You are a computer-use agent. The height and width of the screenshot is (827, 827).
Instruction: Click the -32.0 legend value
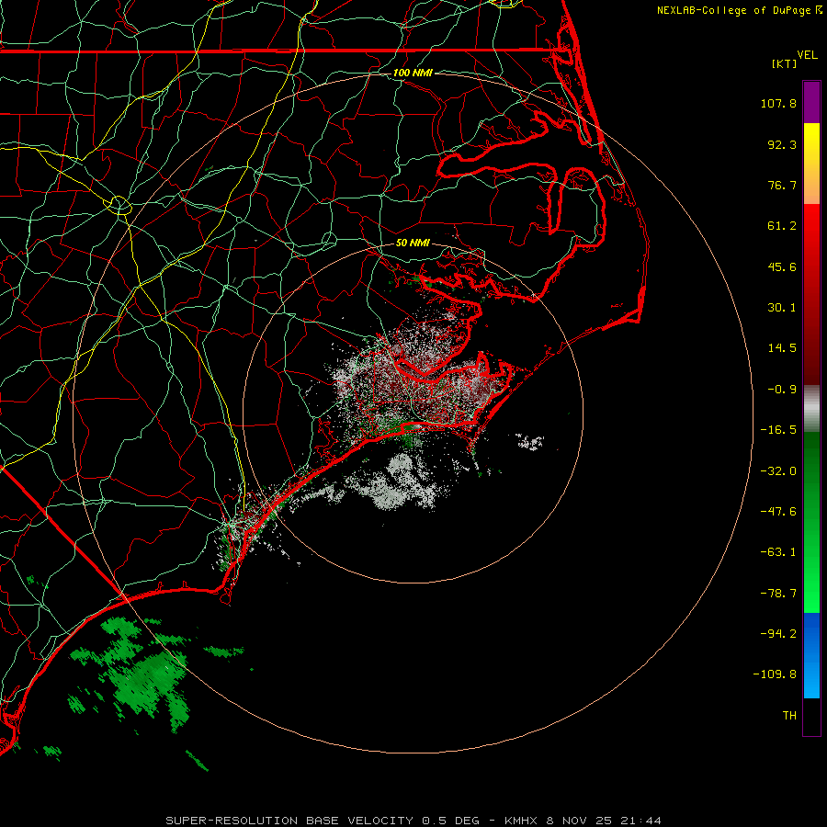(x=778, y=471)
